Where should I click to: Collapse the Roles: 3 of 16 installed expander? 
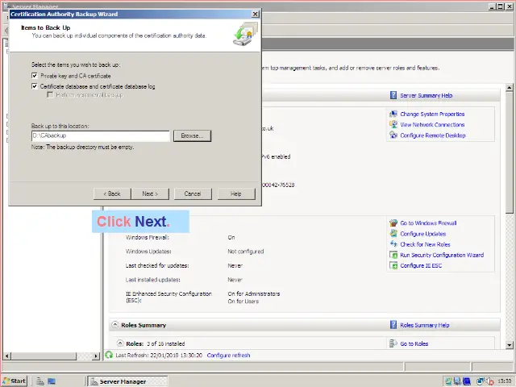pos(120,343)
